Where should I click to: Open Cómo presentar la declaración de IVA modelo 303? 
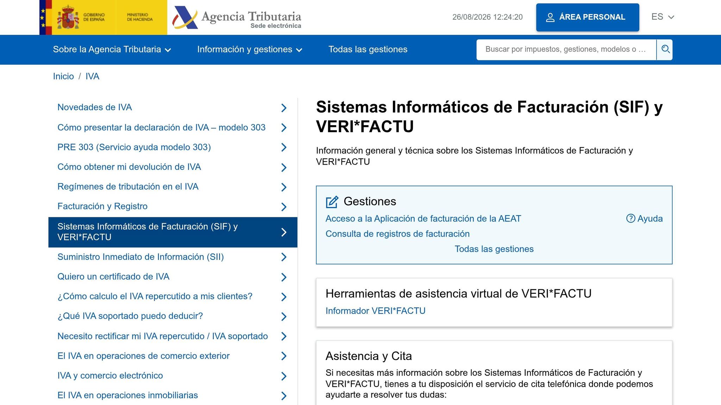(x=161, y=128)
